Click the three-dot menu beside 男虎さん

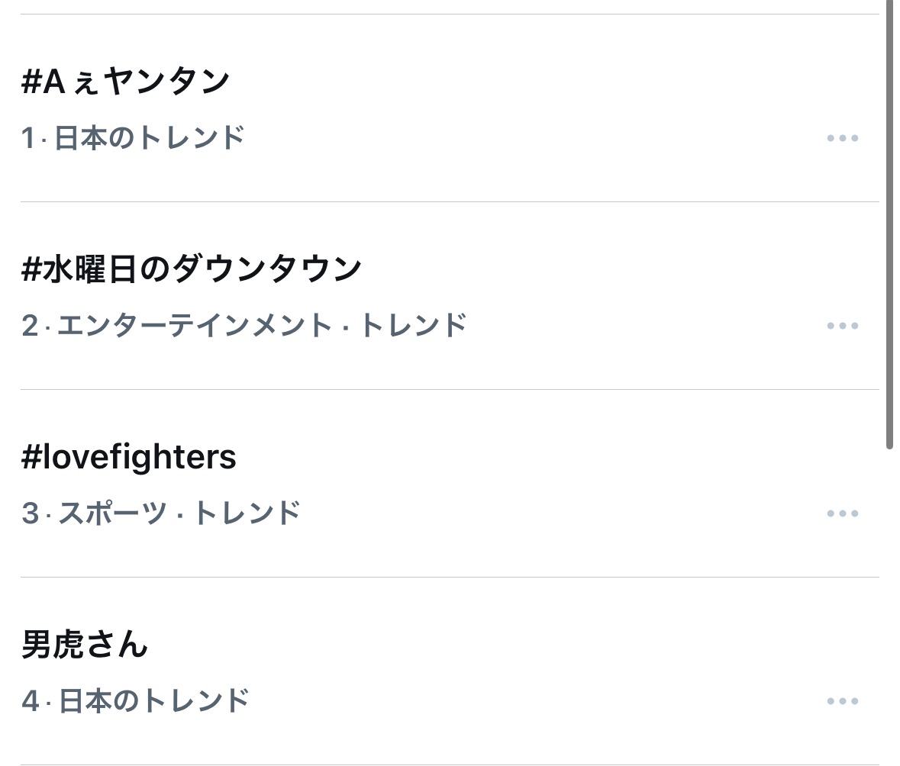(x=843, y=701)
